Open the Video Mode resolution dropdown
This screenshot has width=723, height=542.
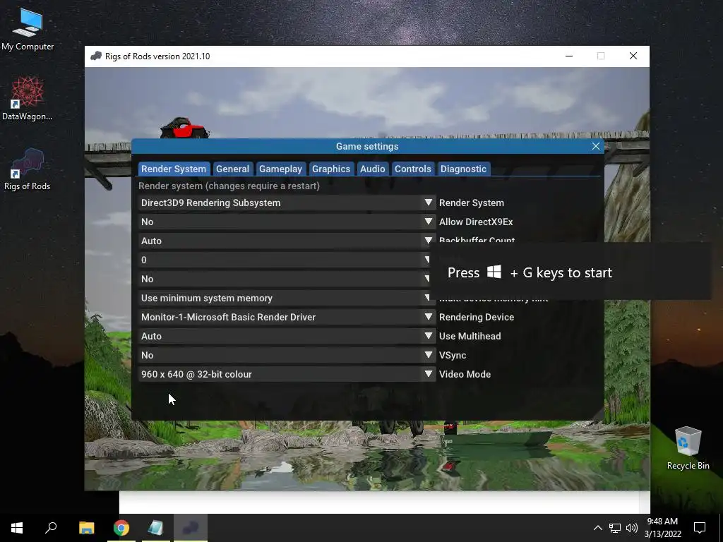287,374
